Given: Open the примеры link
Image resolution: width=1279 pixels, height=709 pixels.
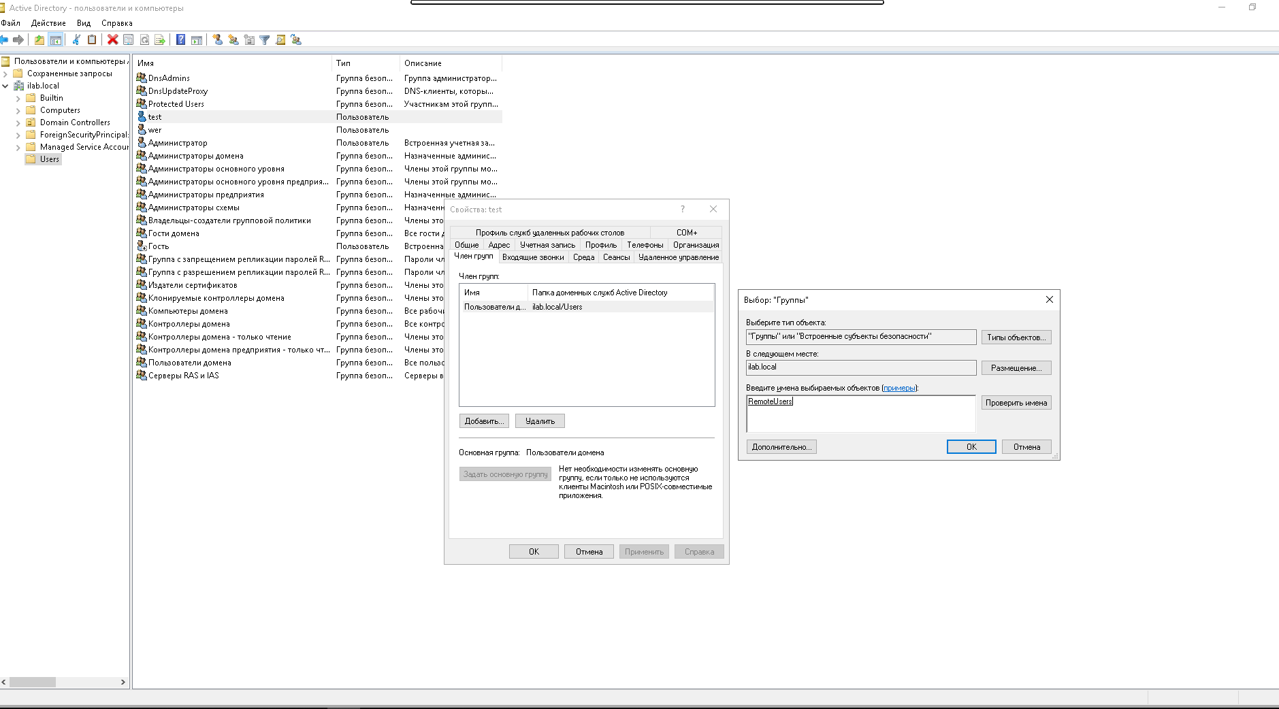Looking at the screenshot, I should pos(899,388).
